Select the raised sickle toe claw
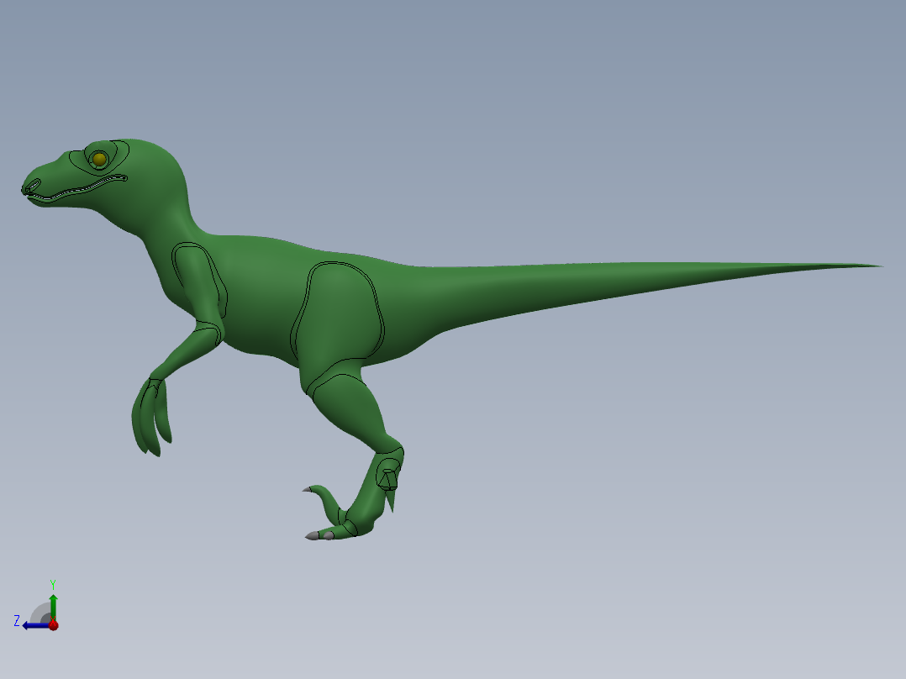Screen dimensions: 906x679 pyautogui.click(x=308, y=489)
